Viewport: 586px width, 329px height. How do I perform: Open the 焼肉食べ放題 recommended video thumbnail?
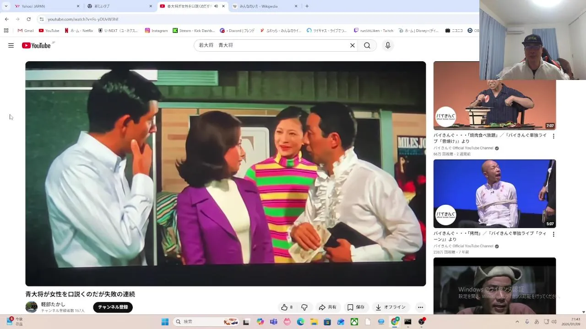tap(494, 96)
